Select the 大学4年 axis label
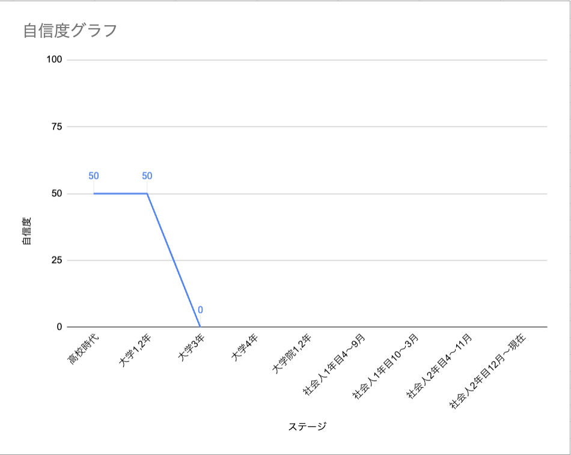This screenshot has height=455, width=571. click(x=245, y=348)
